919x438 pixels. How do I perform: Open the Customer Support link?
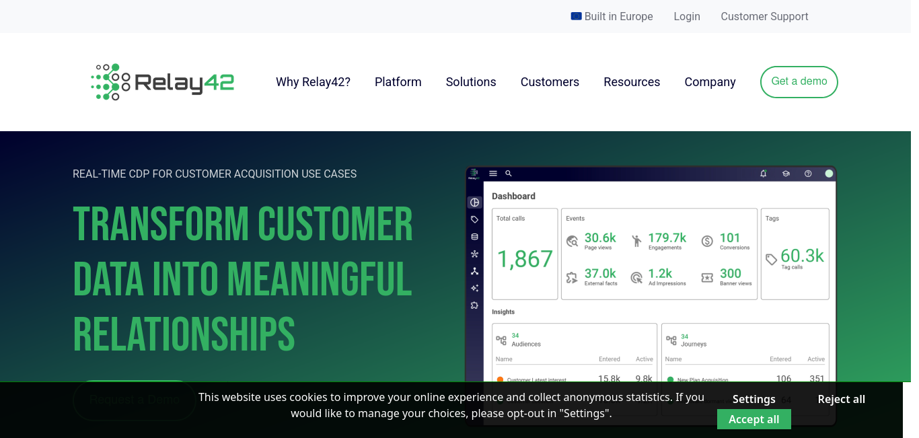click(x=764, y=16)
